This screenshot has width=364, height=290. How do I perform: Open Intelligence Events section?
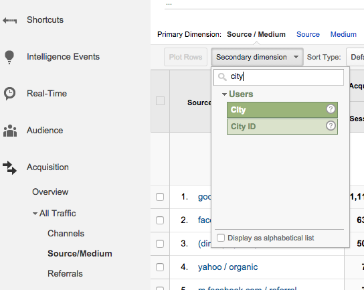(63, 57)
